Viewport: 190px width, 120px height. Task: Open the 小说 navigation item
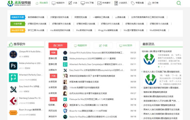73,3
